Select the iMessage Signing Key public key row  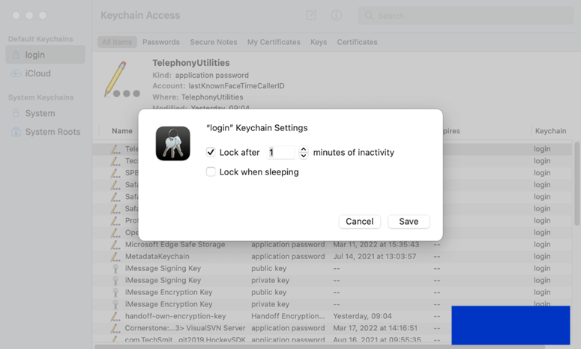click(x=332, y=268)
